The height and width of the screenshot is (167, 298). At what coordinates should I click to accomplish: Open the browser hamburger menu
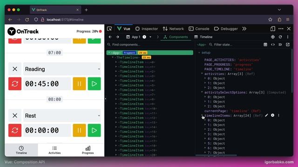(x=288, y=19)
